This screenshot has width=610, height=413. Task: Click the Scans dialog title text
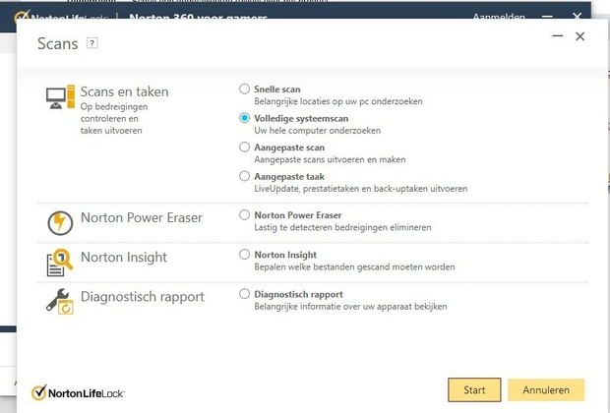pyautogui.click(x=58, y=43)
